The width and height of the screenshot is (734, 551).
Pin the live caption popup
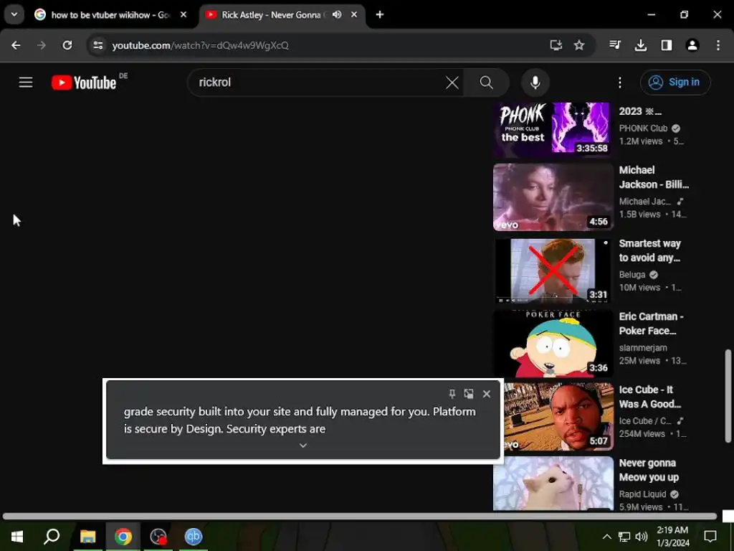coord(452,394)
